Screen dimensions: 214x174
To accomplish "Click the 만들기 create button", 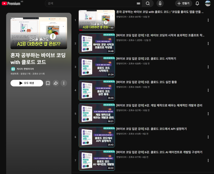I will tap(184, 3).
